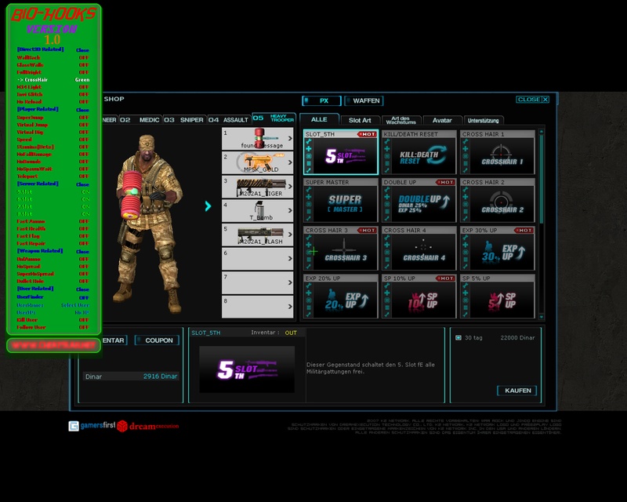Open the Unterstützung category tab
627x502 pixels.
point(483,120)
